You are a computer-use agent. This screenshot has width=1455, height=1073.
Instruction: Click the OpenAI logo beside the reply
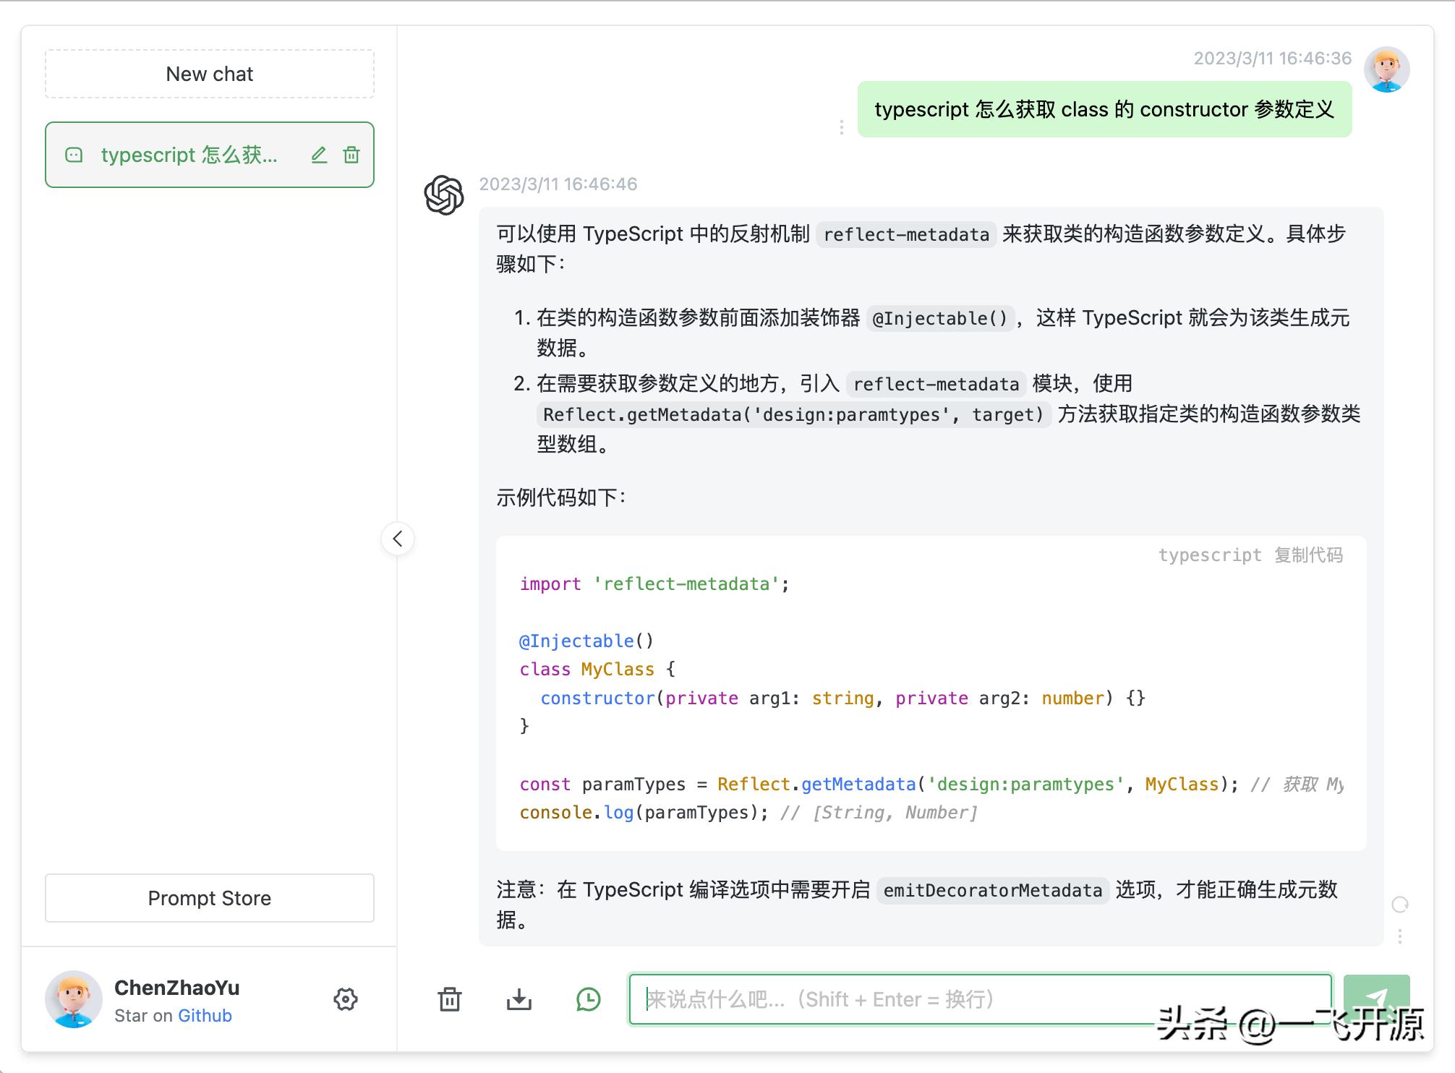click(443, 194)
